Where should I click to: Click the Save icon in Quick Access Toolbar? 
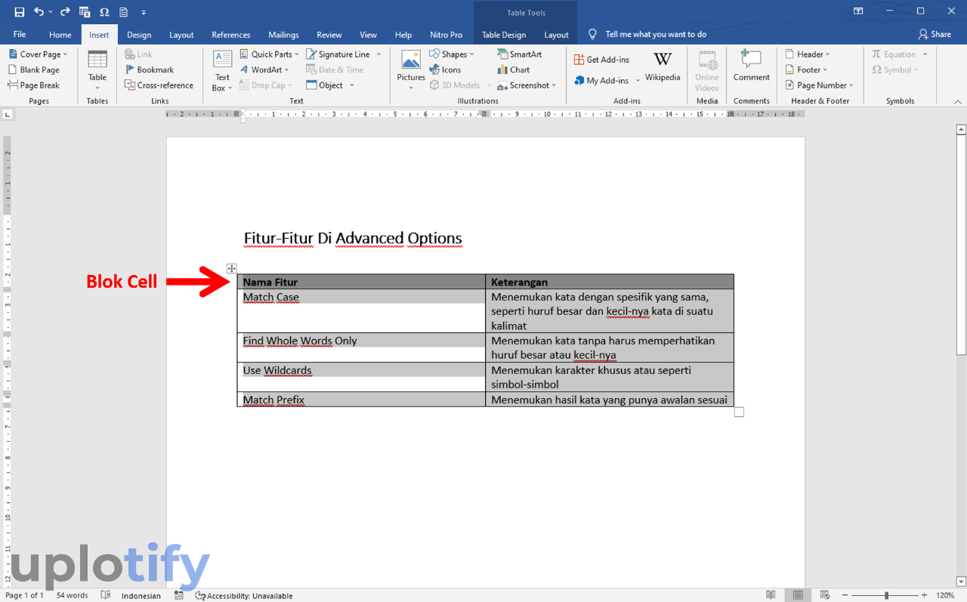pos(19,11)
